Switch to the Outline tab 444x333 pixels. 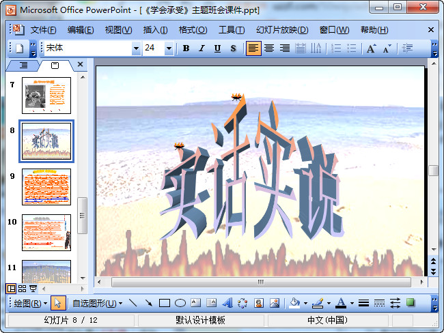click(x=23, y=66)
